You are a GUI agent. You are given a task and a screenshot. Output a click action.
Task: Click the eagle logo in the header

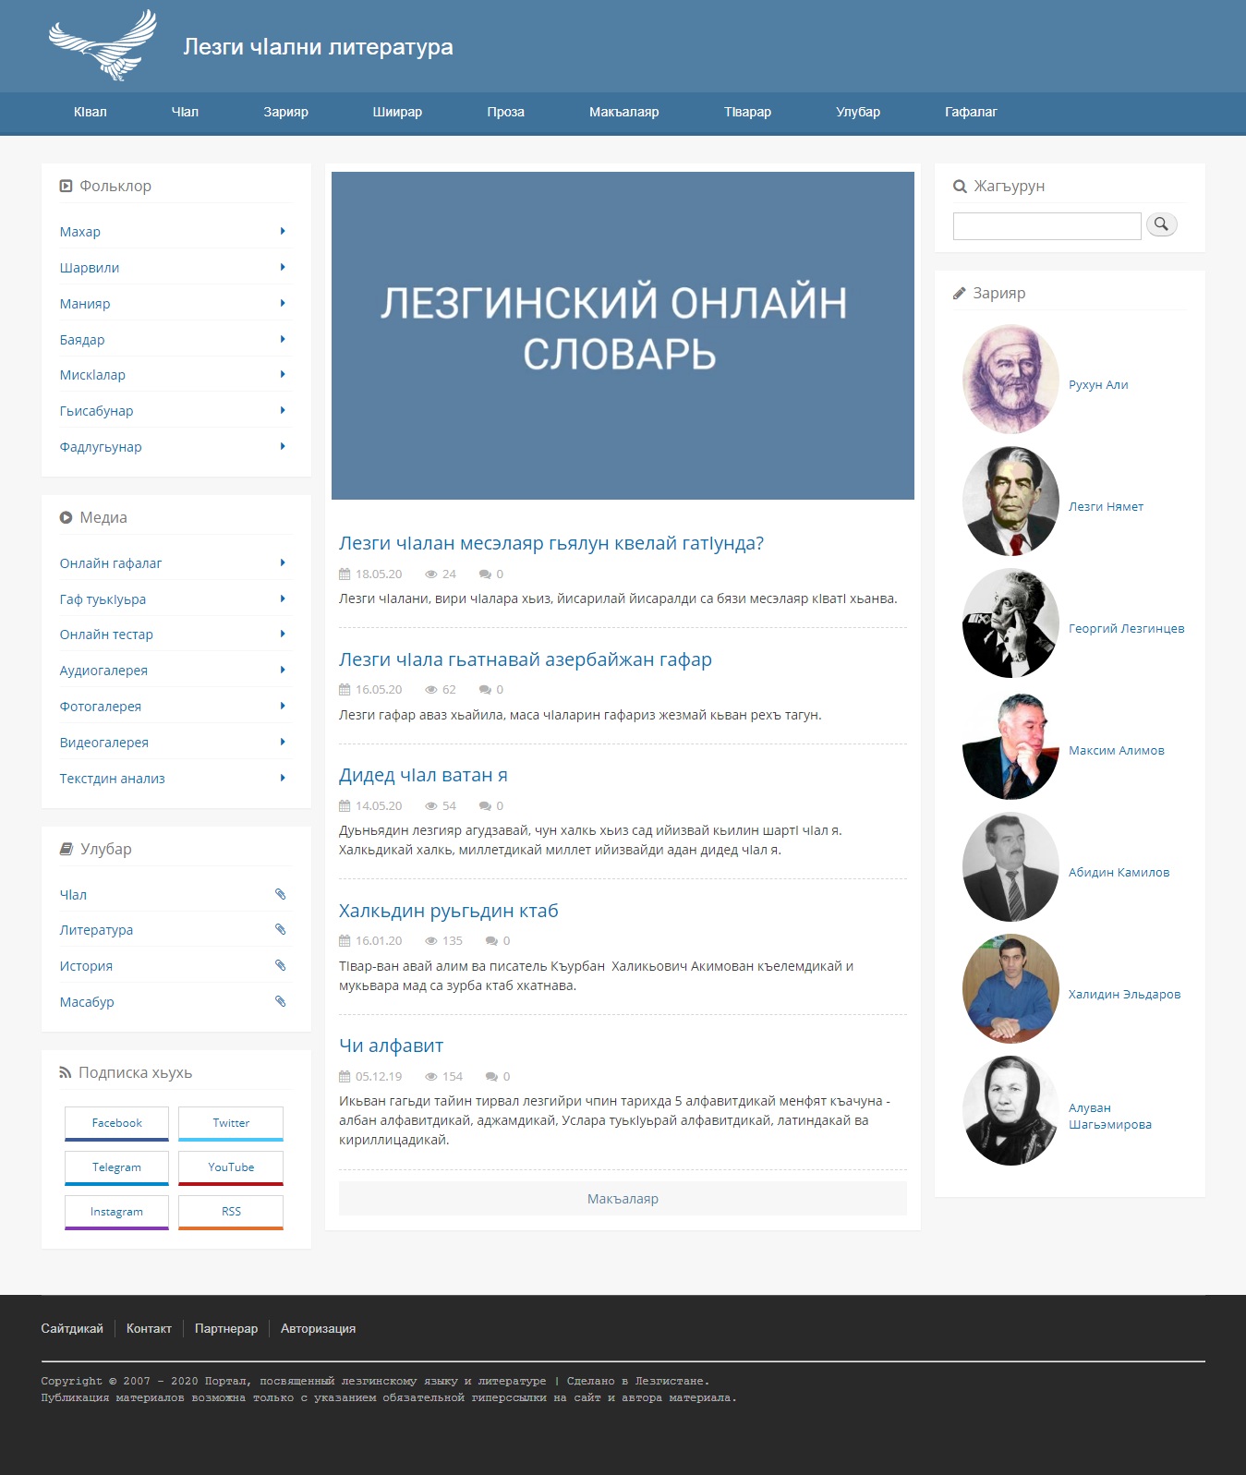(103, 45)
